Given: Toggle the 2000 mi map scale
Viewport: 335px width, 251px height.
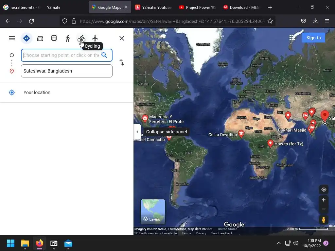Looking at the screenshot, I should [307, 229].
